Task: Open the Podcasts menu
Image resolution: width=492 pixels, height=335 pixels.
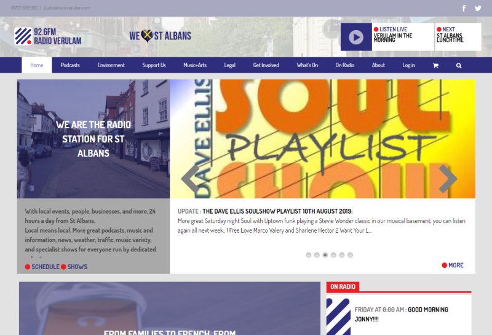Action: click(x=70, y=65)
